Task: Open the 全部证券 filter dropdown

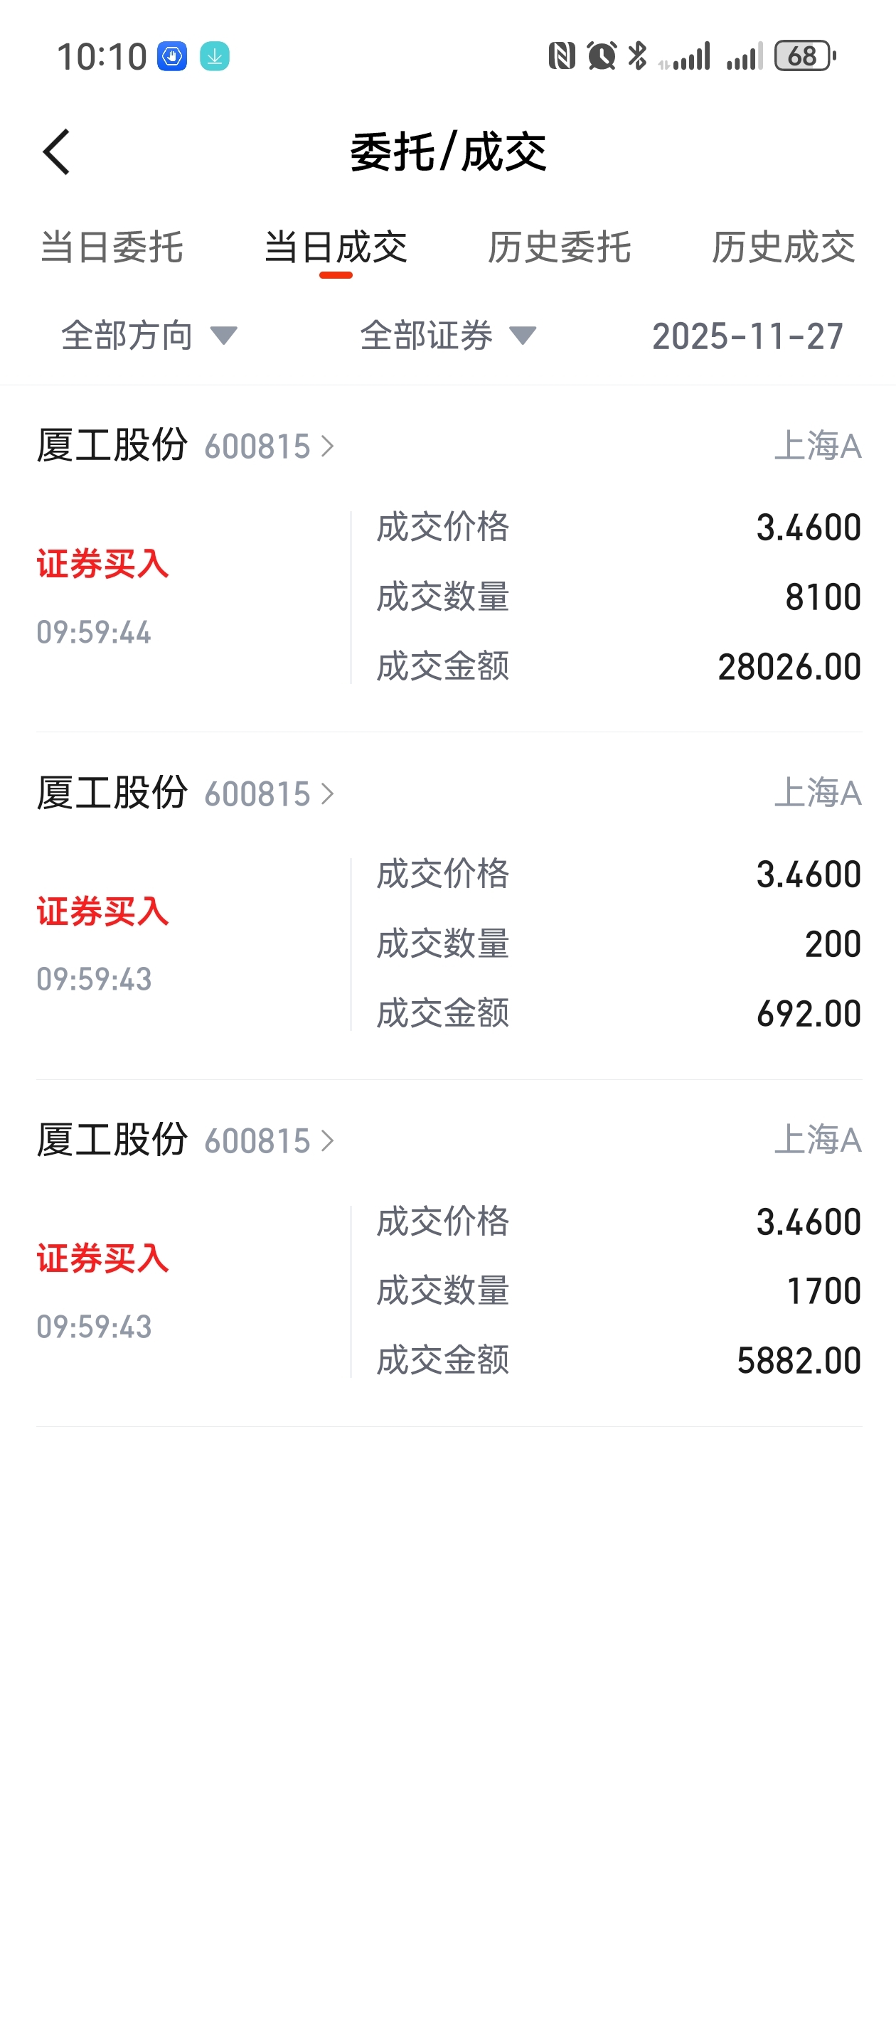Action: click(447, 336)
